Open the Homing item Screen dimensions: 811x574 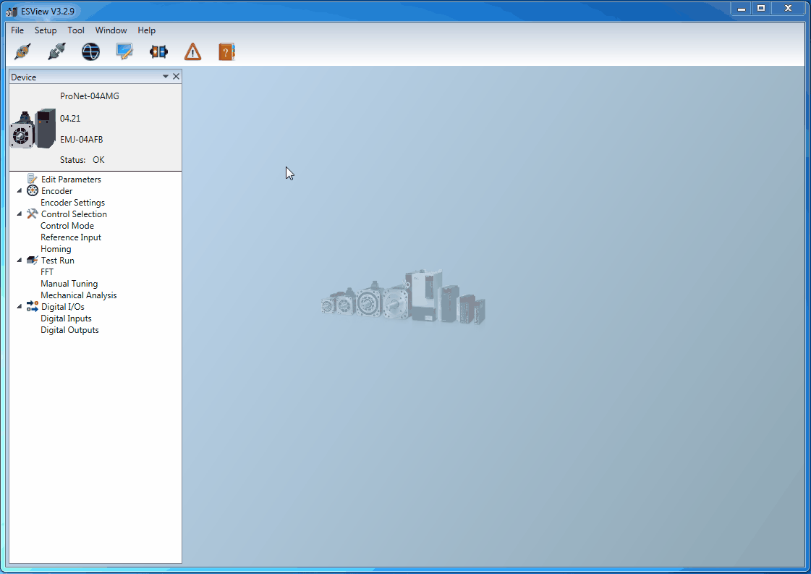click(56, 249)
